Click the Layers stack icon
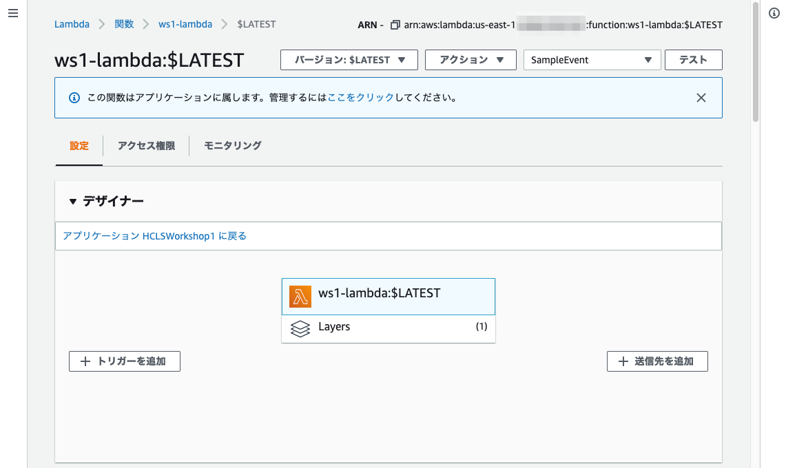Screen dimensions: 786x468 click(x=300, y=329)
